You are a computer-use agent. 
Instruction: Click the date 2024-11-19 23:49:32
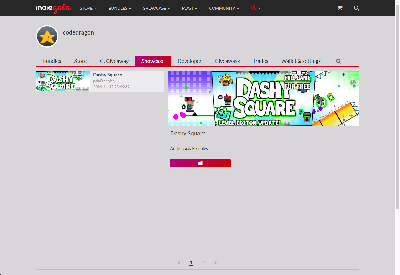pyautogui.click(x=111, y=87)
